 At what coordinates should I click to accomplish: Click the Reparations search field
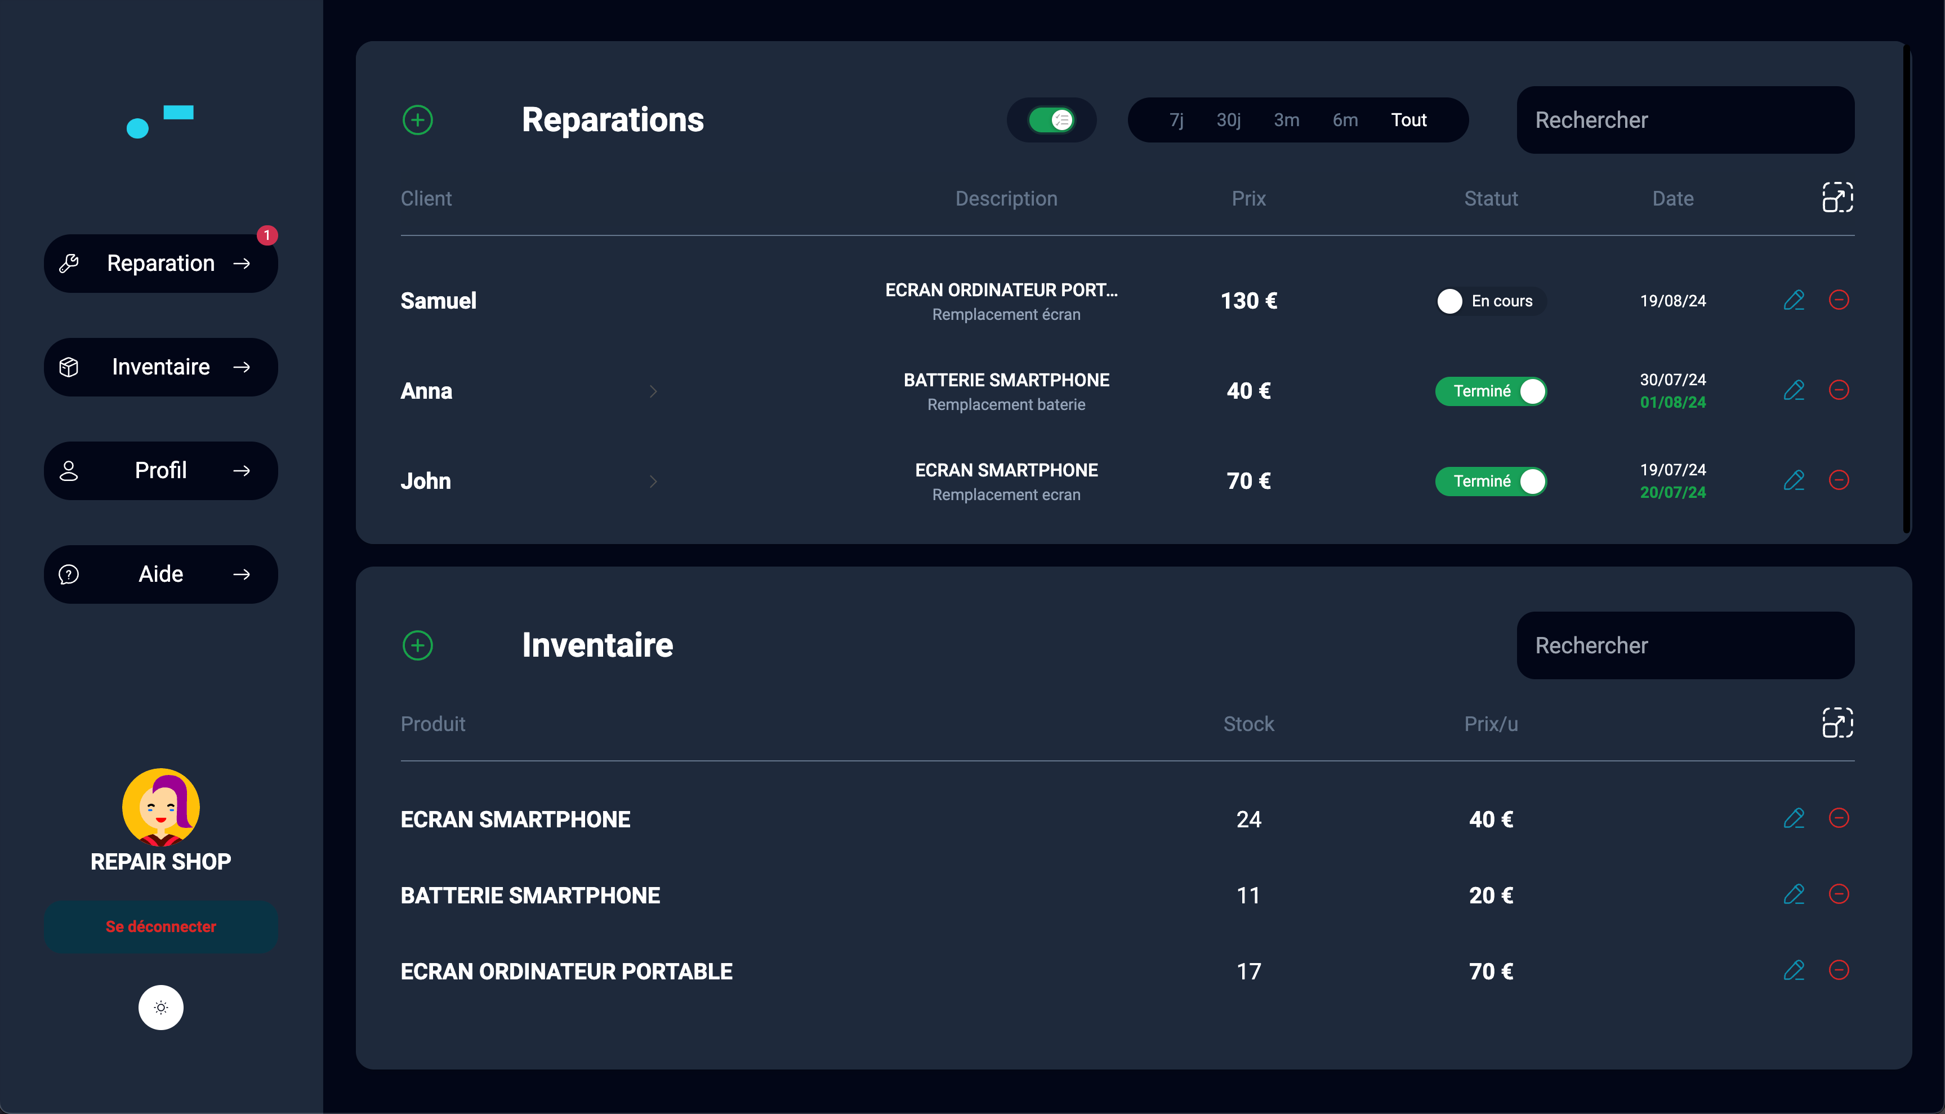[x=1686, y=120]
